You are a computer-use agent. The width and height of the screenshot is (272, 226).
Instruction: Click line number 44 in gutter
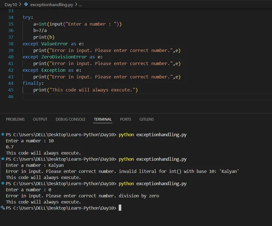pyautogui.click(x=11, y=83)
